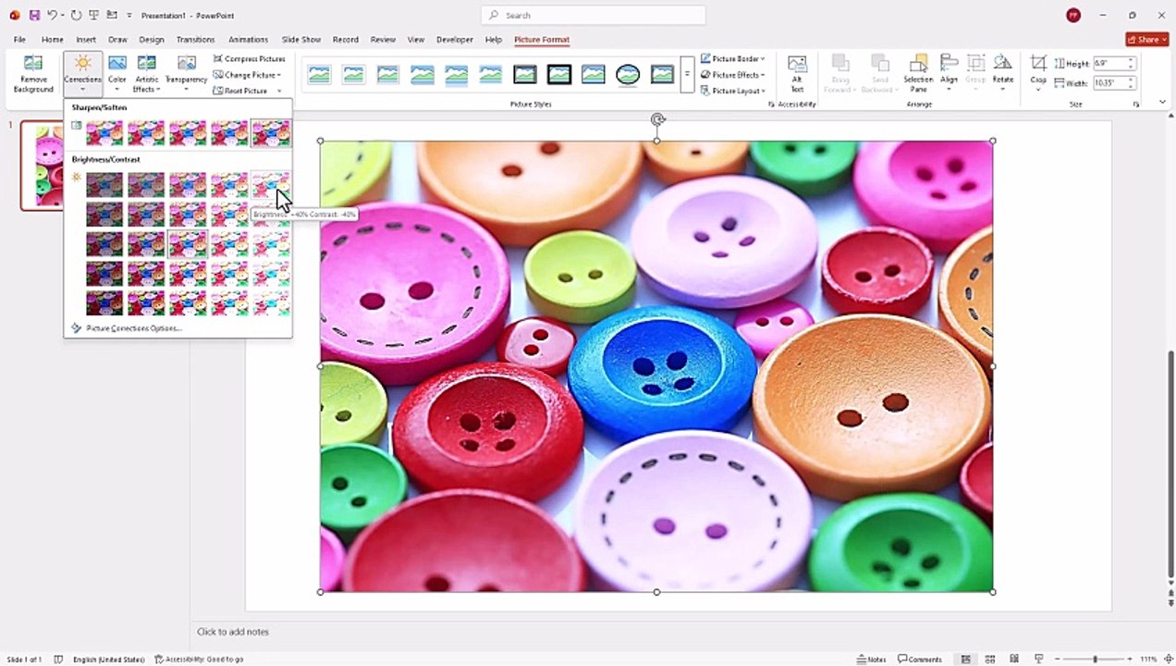Click the user account avatar
This screenshot has height=666, width=1176.
pyautogui.click(x=1072, y=15)
